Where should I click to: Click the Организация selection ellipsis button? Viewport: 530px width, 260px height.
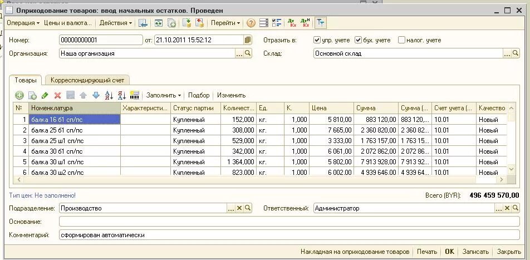click(239, 53)
